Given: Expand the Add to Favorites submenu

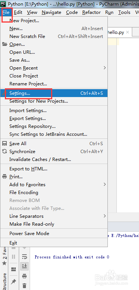Looking at the screenshot, I should tap(54, 185).
